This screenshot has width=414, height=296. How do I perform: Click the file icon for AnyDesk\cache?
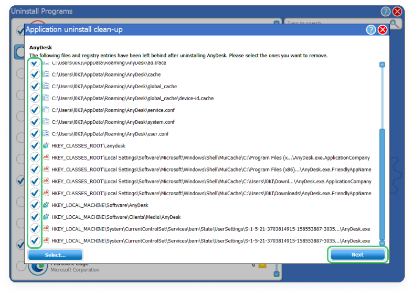tap(46, 74)
